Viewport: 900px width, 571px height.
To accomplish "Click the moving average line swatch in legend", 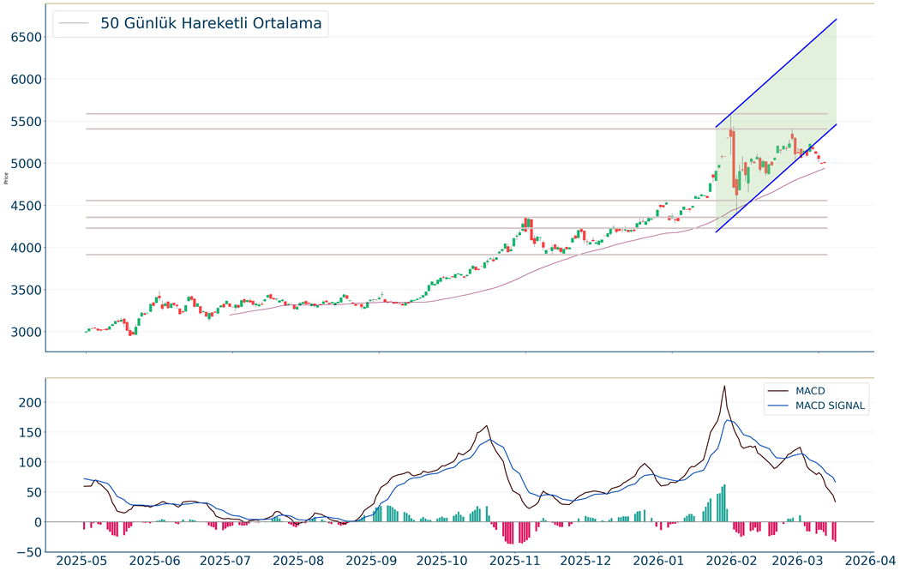I will coord(75,24).
